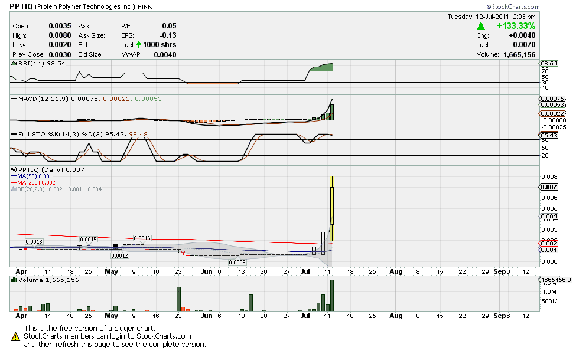Image resolution: width=576 pixels, height=354 pixels.
Task: Click the tall volume bar at June 23
Action: (x=178, y=299)
